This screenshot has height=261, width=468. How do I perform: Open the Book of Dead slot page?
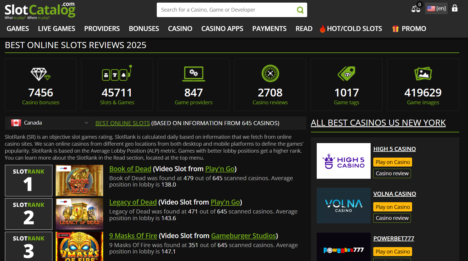coord(130,169)
